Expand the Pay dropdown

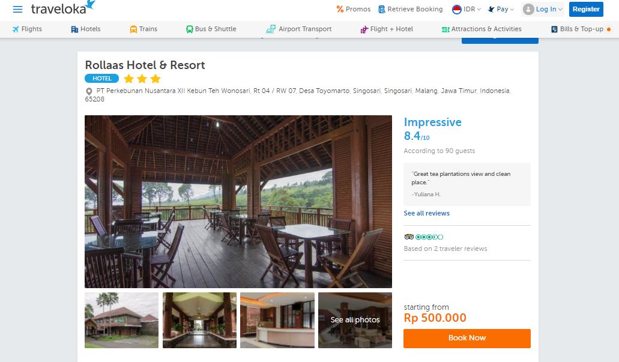pos(501,9)
